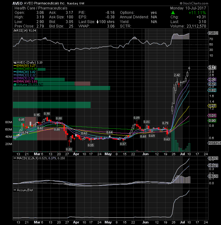Click the High value 3.19
221x225 pixels.
pos(40,17)
